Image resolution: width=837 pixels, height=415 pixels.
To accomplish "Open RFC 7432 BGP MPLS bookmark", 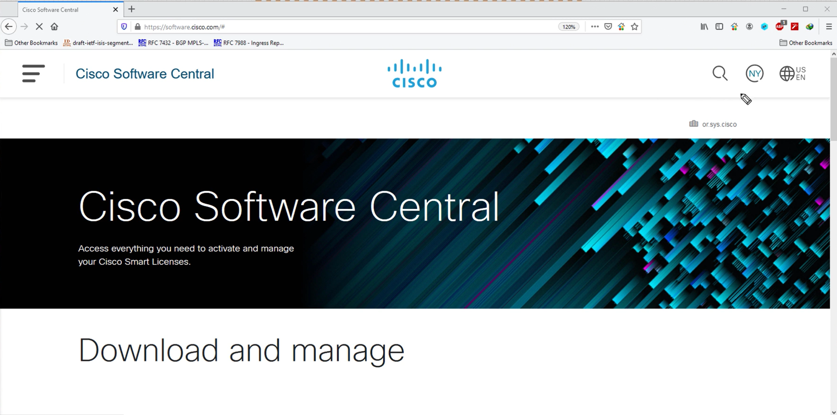I will tap(173, 43).
